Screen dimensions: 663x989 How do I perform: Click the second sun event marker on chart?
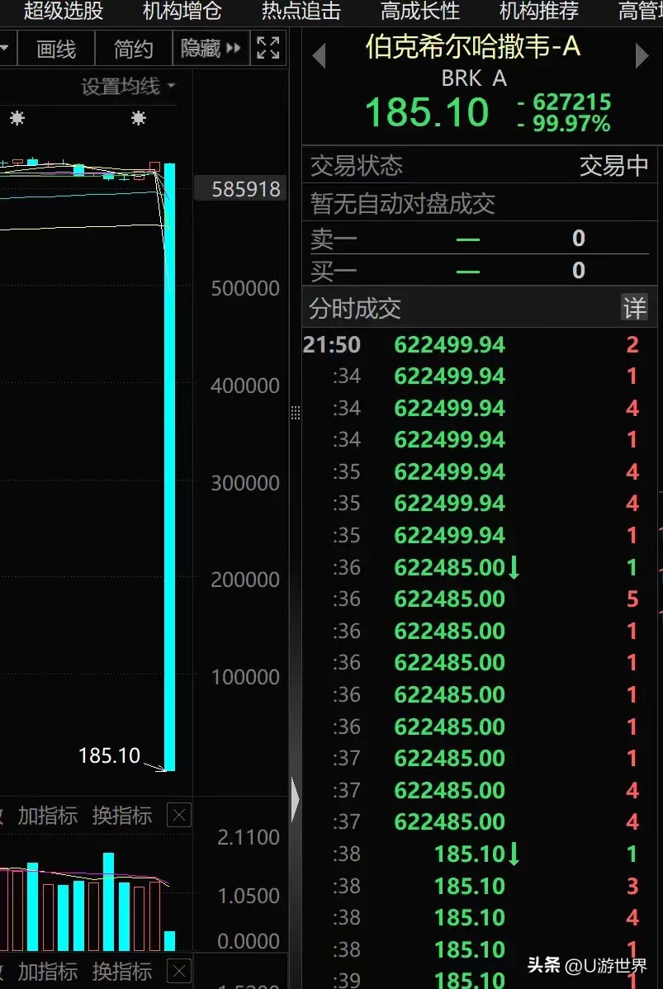[x=138, y=118]
